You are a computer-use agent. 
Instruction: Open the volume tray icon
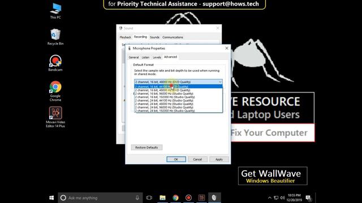tap(282, 198)
